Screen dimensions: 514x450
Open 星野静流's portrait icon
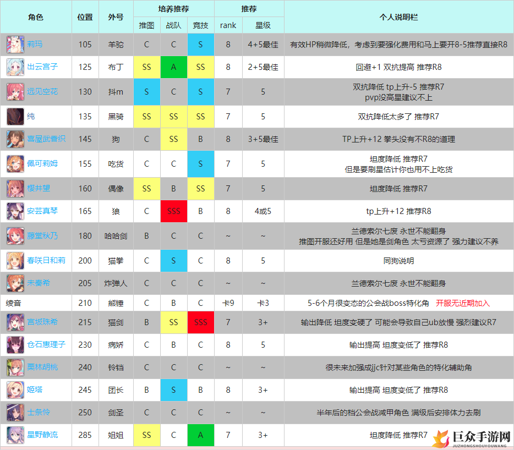(15, 435)
